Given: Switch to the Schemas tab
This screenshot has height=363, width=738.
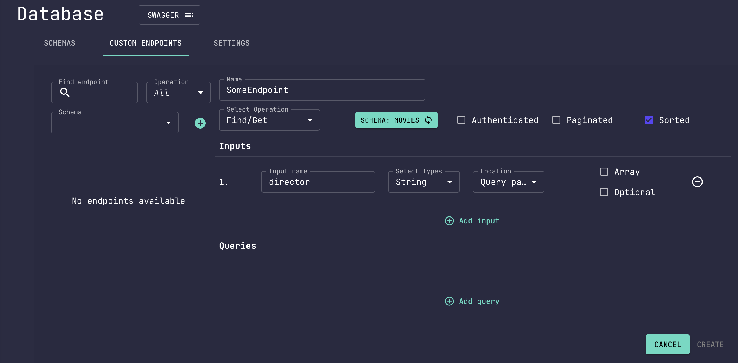Looking at the screenshot, I should coord(60,43).
